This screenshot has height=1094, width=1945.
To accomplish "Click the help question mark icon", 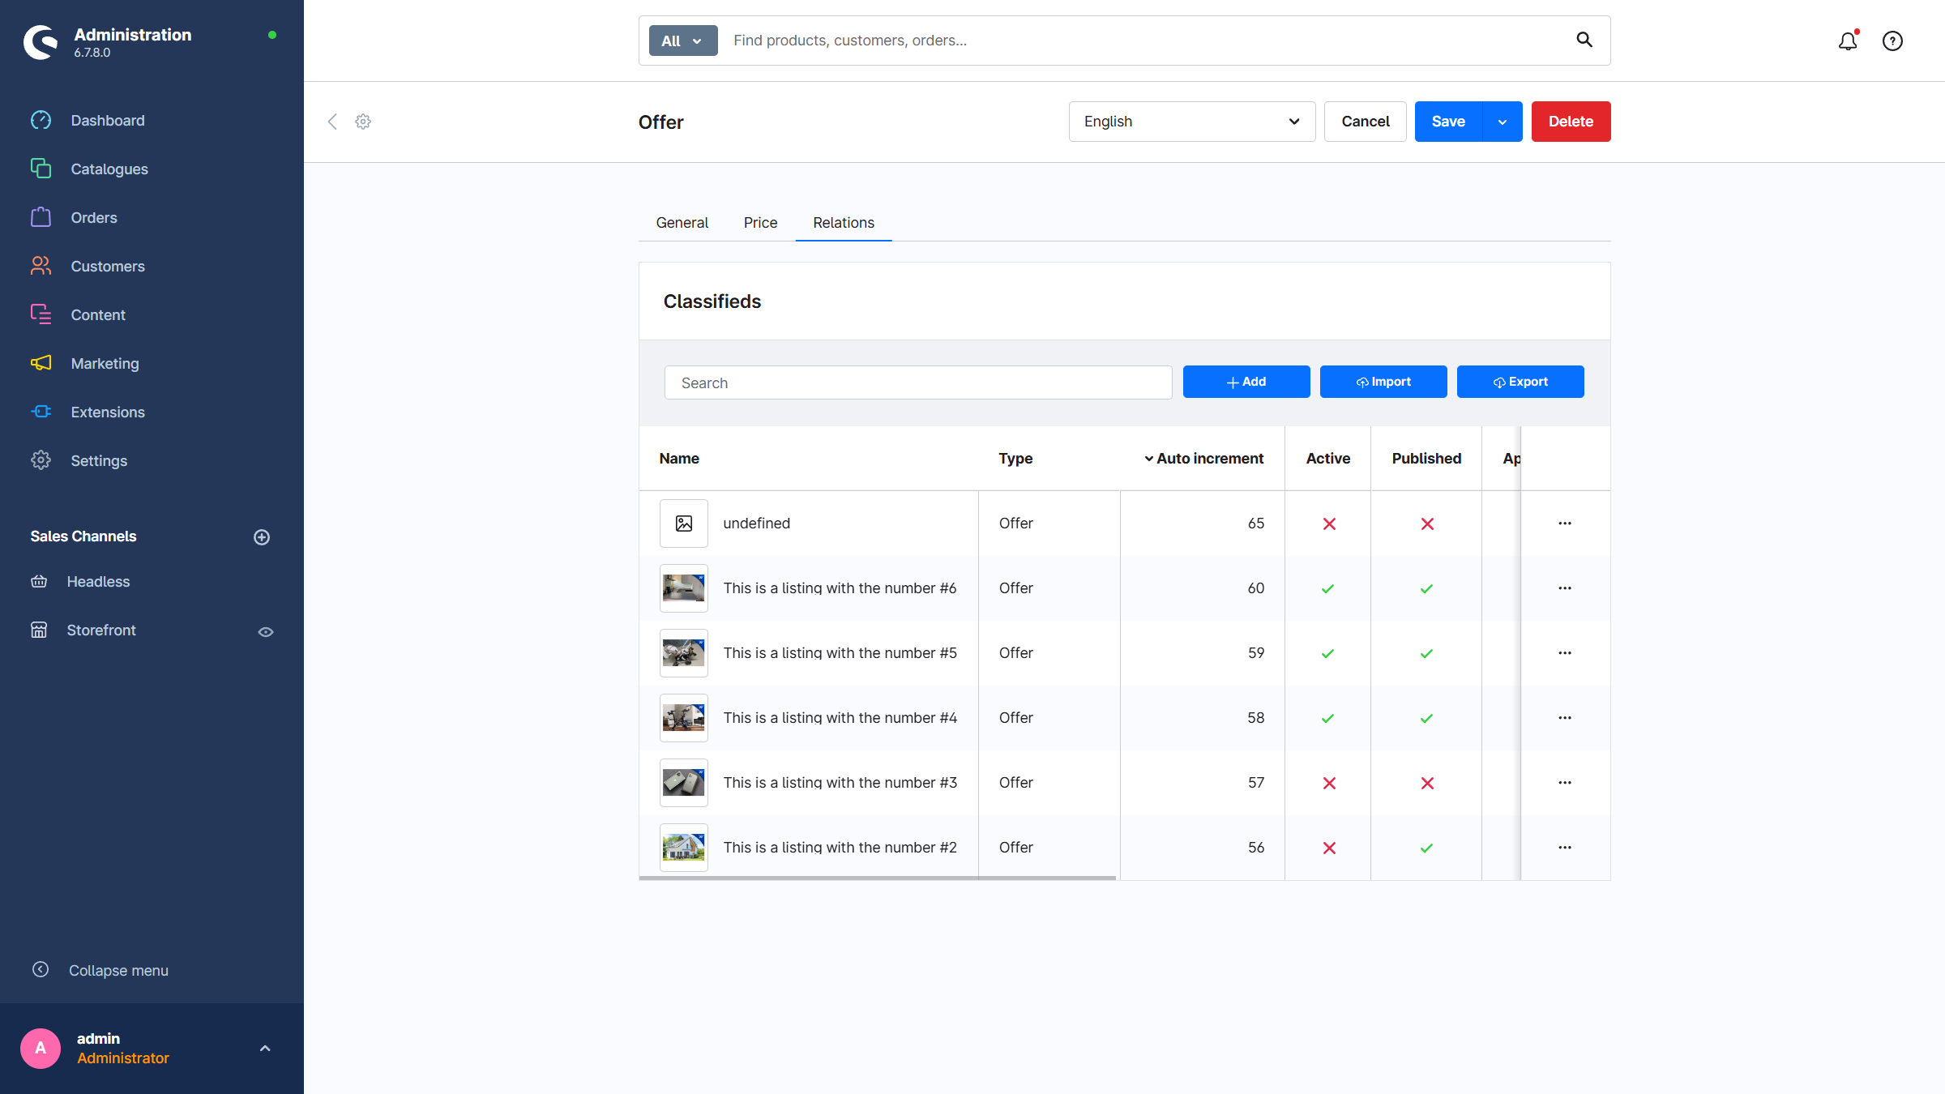I will [1892, 41].
